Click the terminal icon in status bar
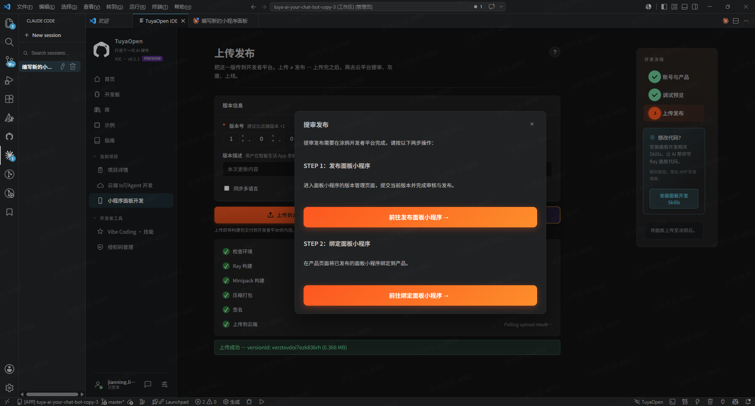The height and width of the screenshot is (406, 755). click(x=672, y=402)
